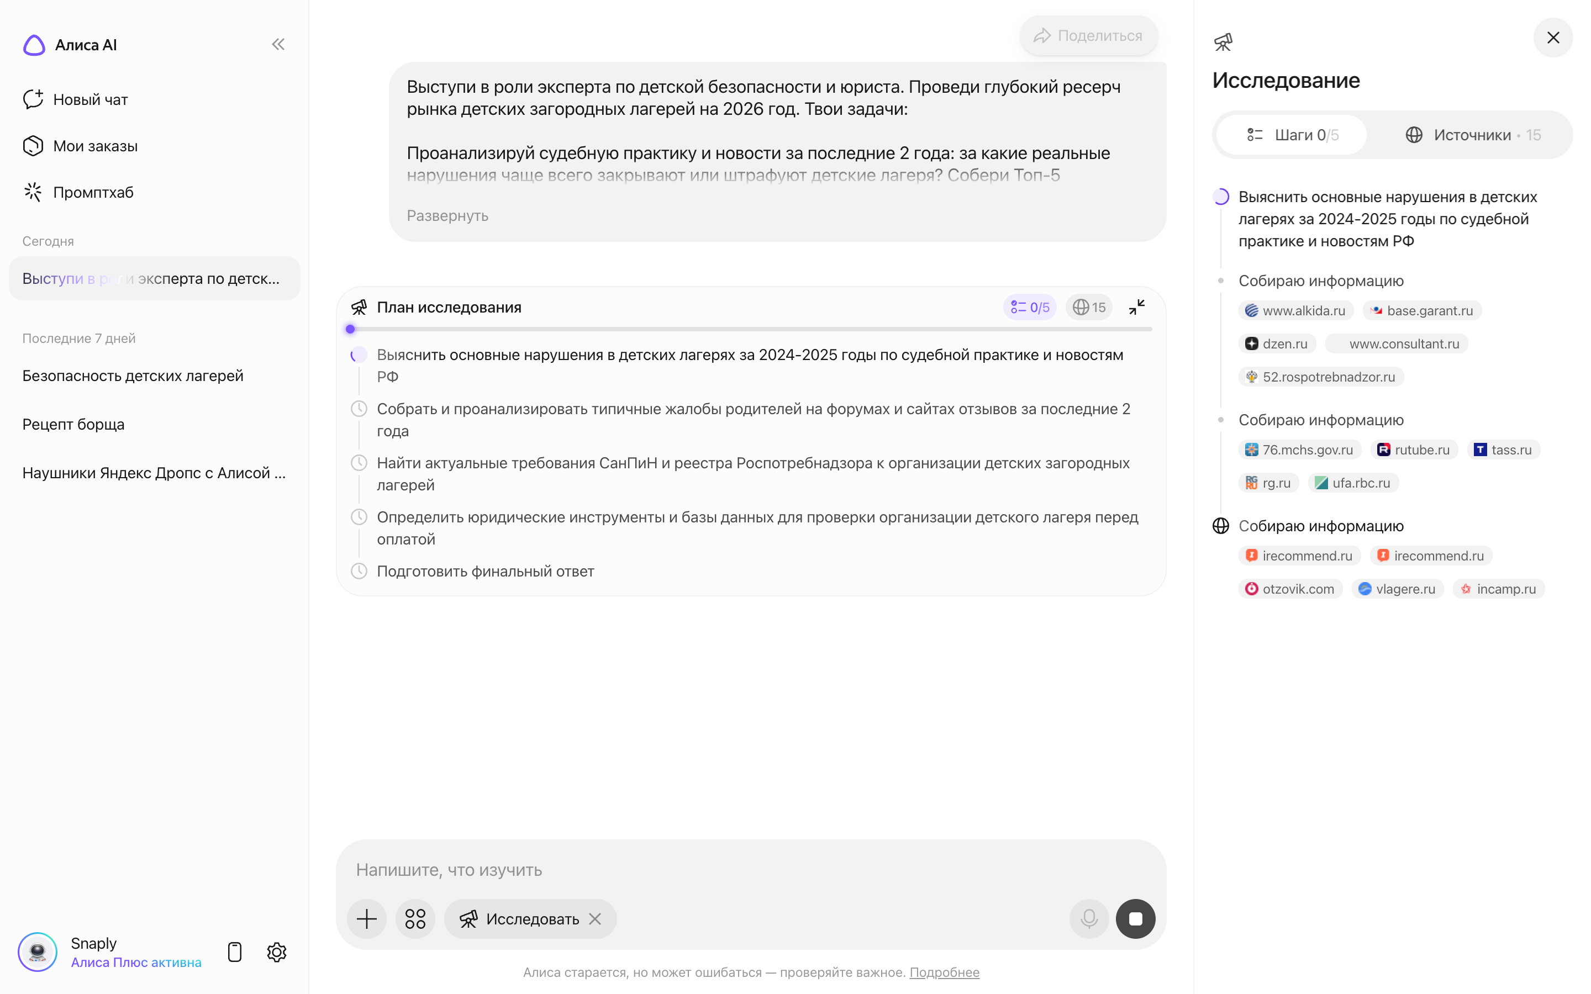Click the input field Напишите, что изучить
1591x994 pixels.
pyautogui.click(x=751, y=869)
